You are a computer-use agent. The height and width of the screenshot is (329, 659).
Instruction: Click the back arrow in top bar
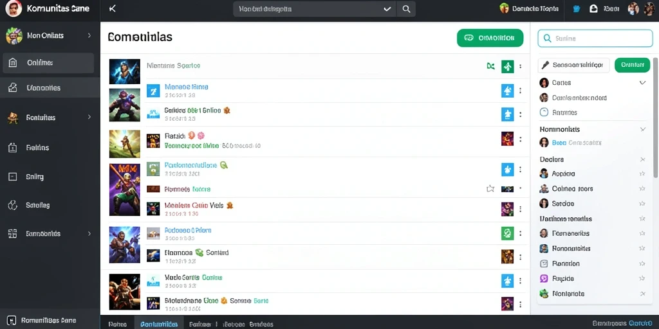(112, 9)
